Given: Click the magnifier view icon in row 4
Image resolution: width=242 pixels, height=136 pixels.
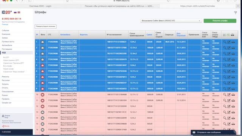Looking at the screenshot, I should pos(225,60).
